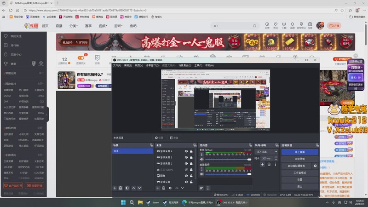Click 停止直播 stop streaming button

(x=300, y=152)
